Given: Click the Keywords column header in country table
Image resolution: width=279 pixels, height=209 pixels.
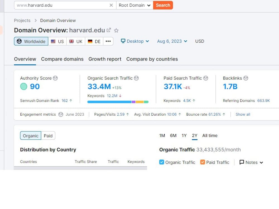Looking at the screenshot, I should tap(136, 162).
